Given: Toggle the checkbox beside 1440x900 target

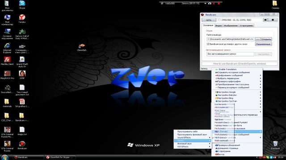Looking at the screenshot, I should click(219, 20).
